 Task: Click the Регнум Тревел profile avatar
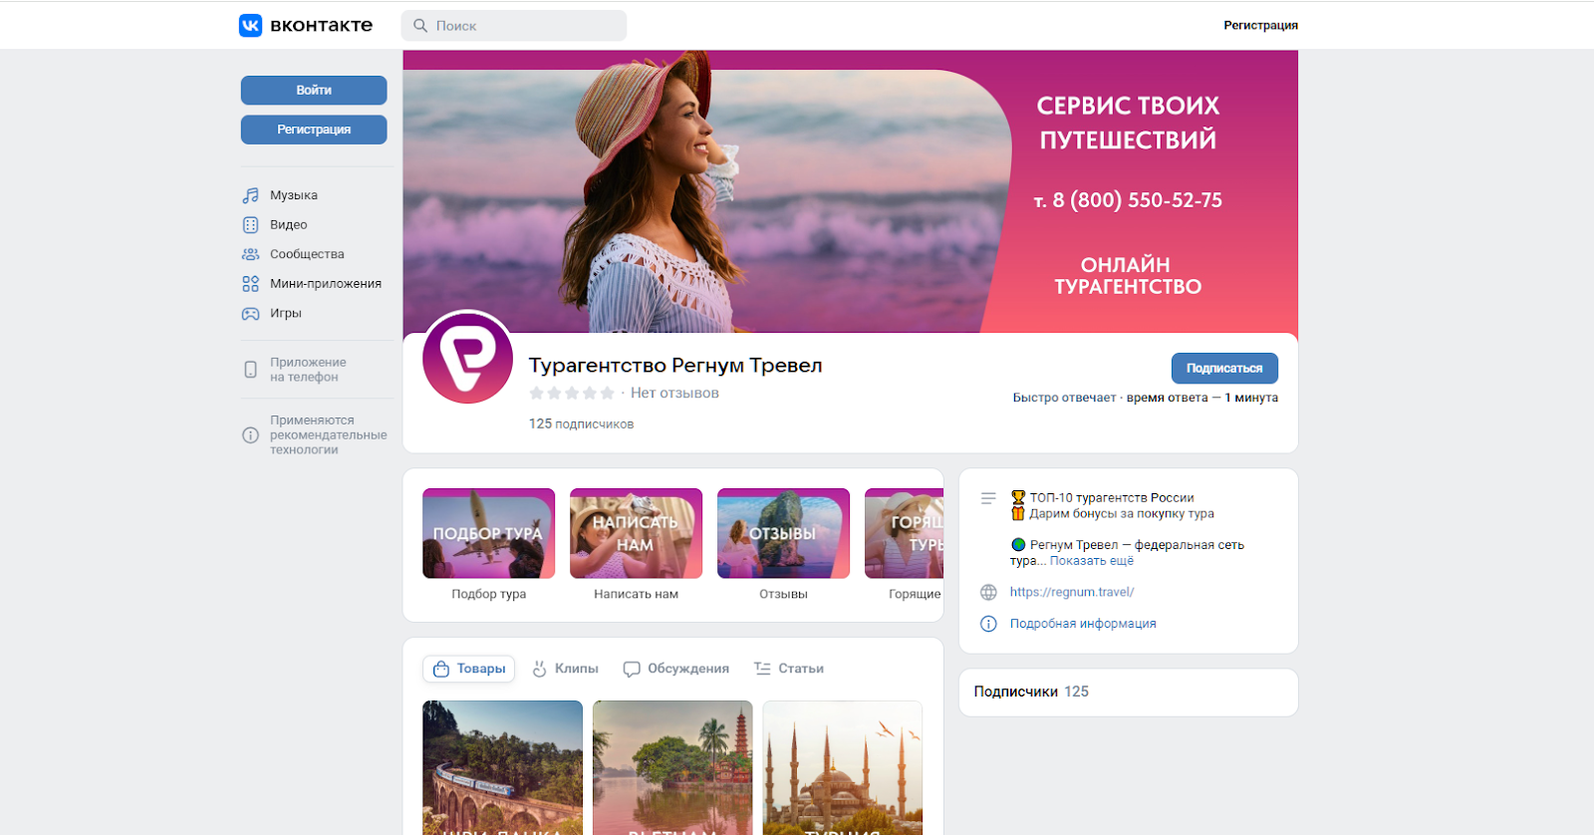467,358
